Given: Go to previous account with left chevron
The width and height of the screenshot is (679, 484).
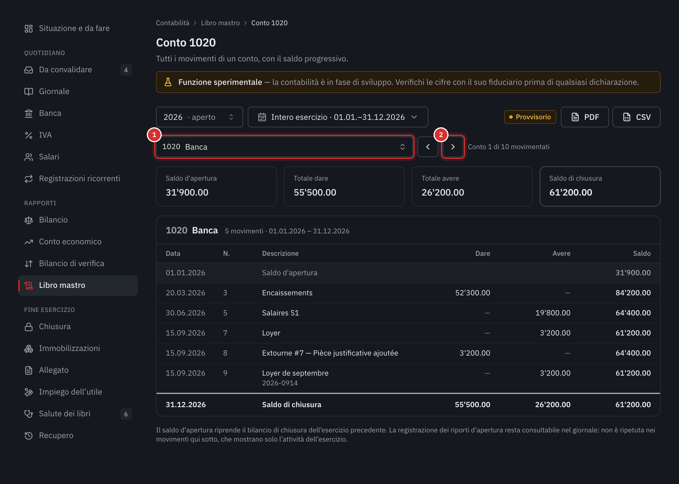Looking at the screenshot, I should coord(428,147).
